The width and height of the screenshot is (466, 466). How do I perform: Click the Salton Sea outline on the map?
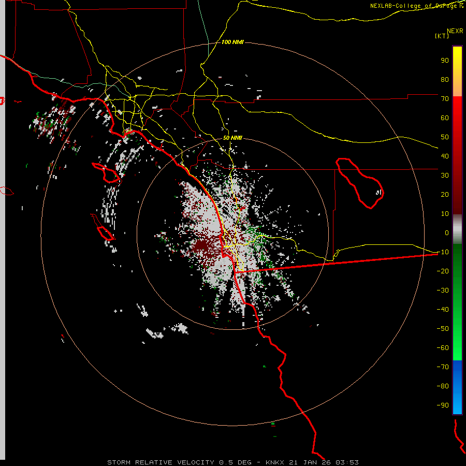pyautogui.click(x=360, y=183)
